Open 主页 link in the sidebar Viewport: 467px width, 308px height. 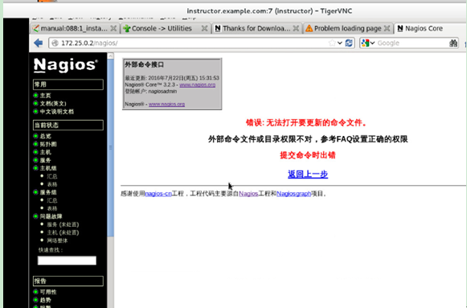(x=45, y=96)
